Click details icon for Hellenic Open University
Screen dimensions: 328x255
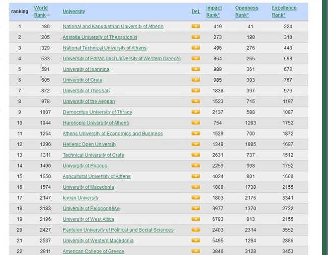click(196, 144)
